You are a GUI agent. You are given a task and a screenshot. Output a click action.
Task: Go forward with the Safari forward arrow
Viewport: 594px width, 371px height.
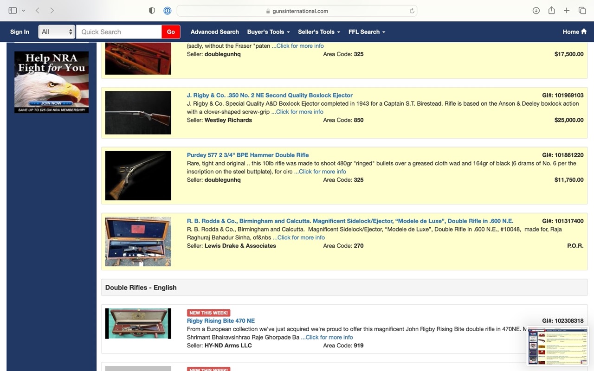[x=52, y=10]
